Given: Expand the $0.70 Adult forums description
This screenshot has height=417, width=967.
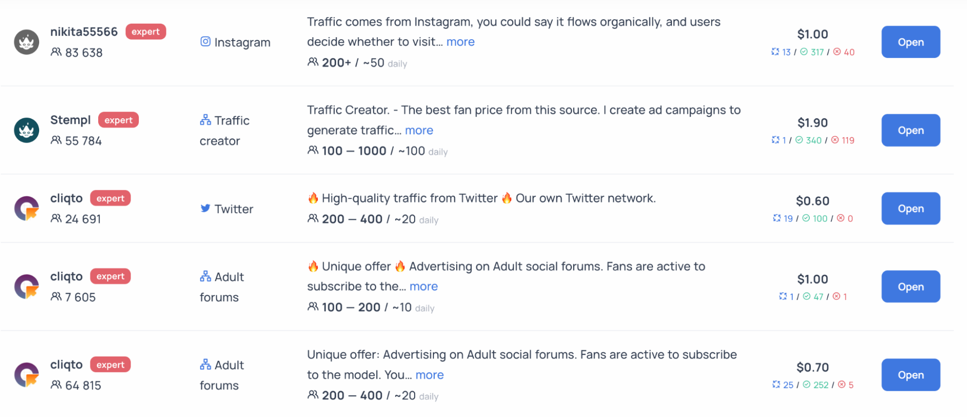Looking at the screenshot, I should (429, 375).
